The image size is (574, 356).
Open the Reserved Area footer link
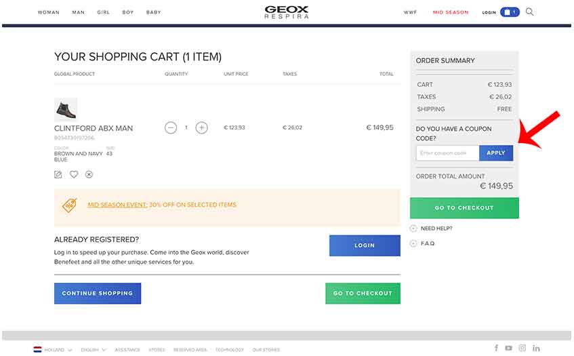coord(190,350)
